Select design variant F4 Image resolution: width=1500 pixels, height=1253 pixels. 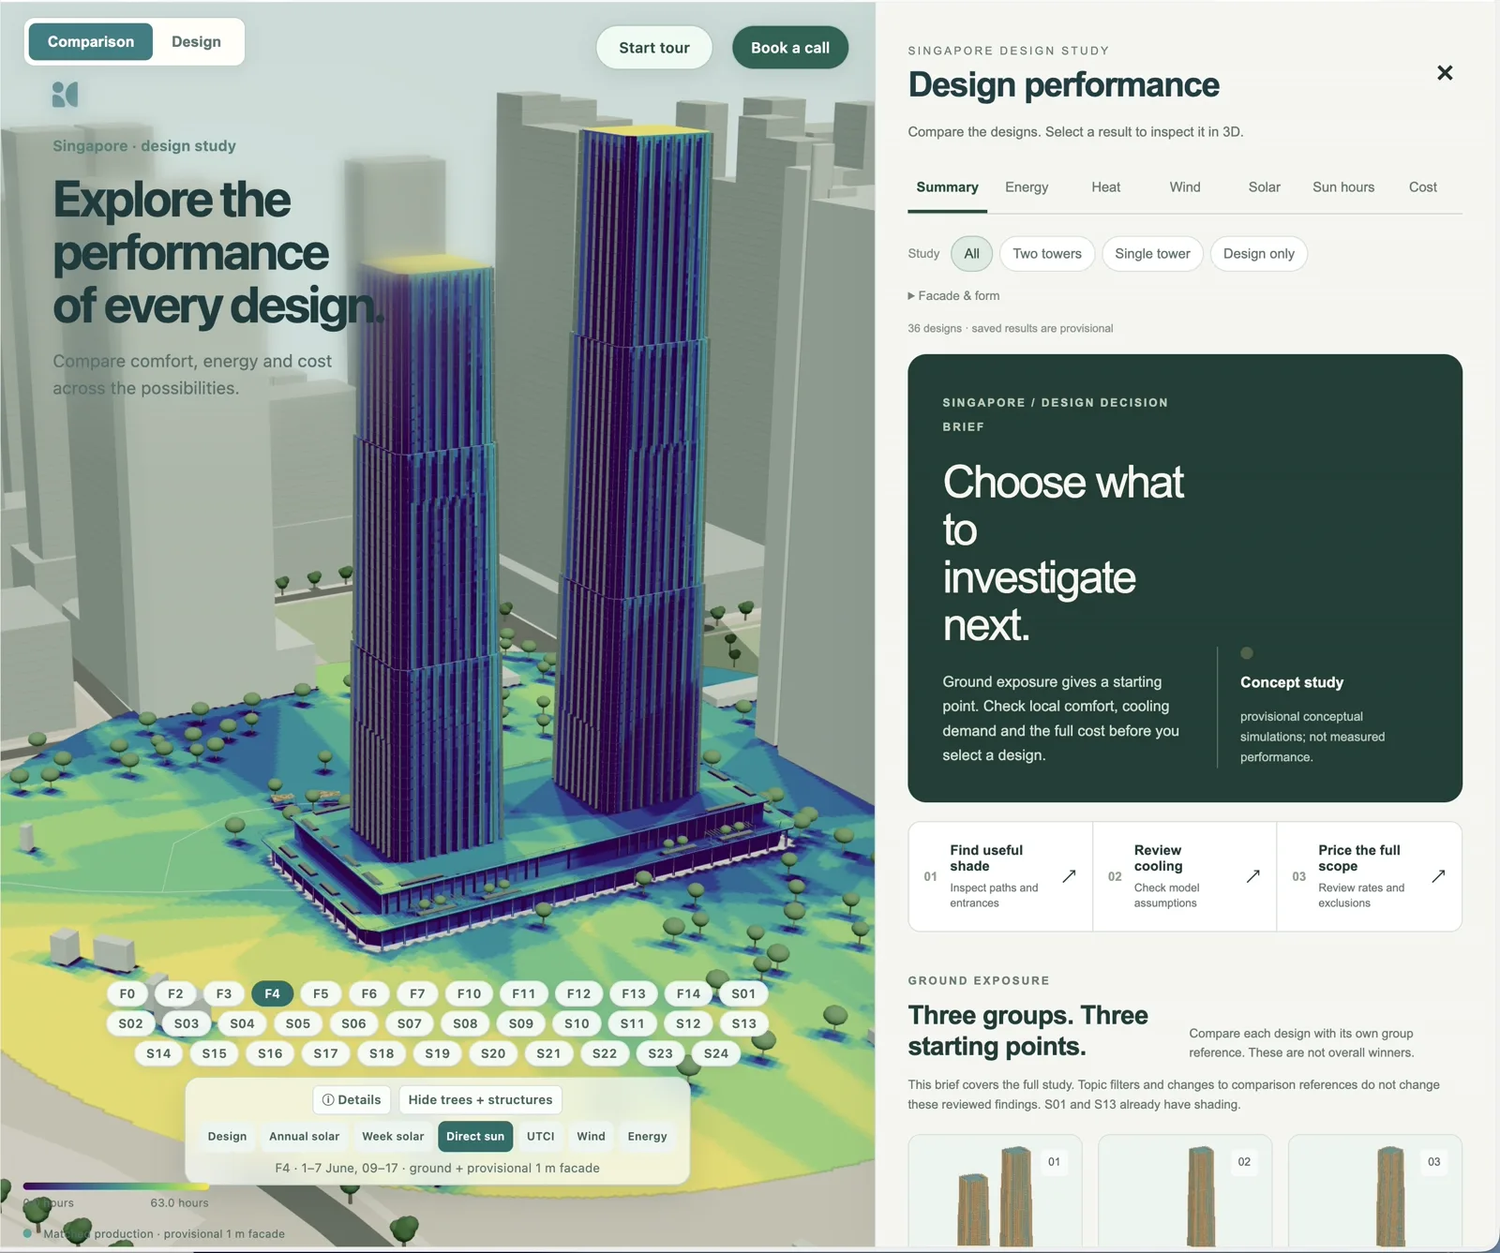click(x=272, y=993)
